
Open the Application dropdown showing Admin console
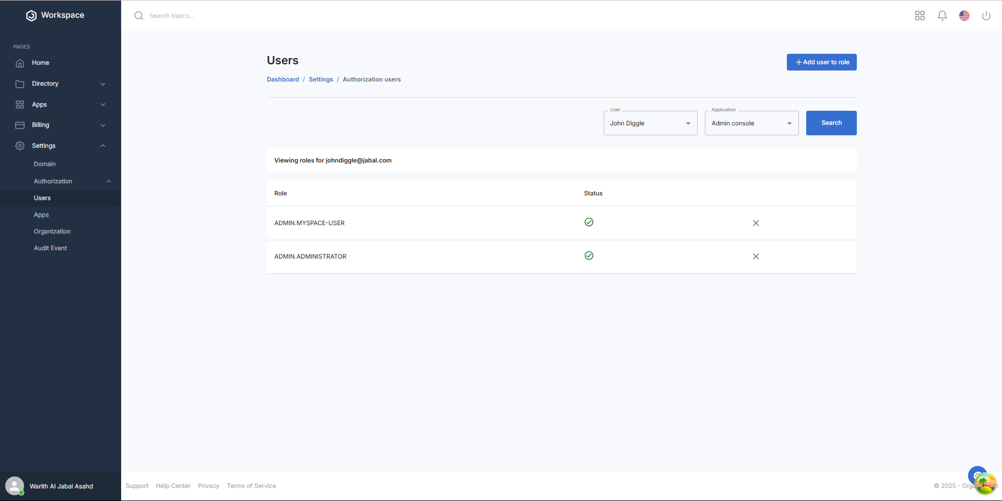[x=751, y=123]
